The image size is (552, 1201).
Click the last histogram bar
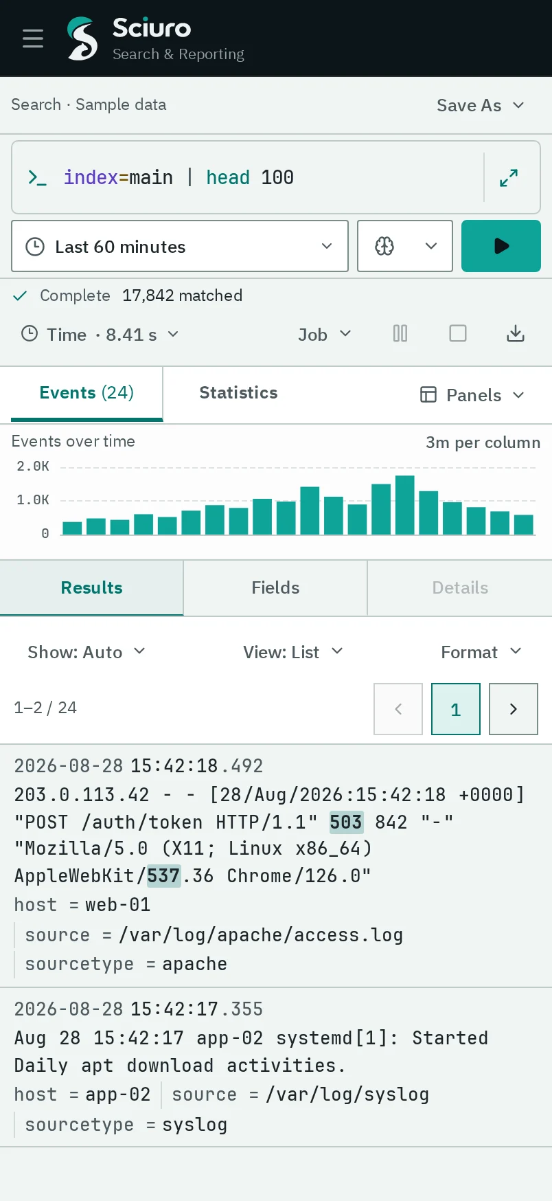coord(524,524)
